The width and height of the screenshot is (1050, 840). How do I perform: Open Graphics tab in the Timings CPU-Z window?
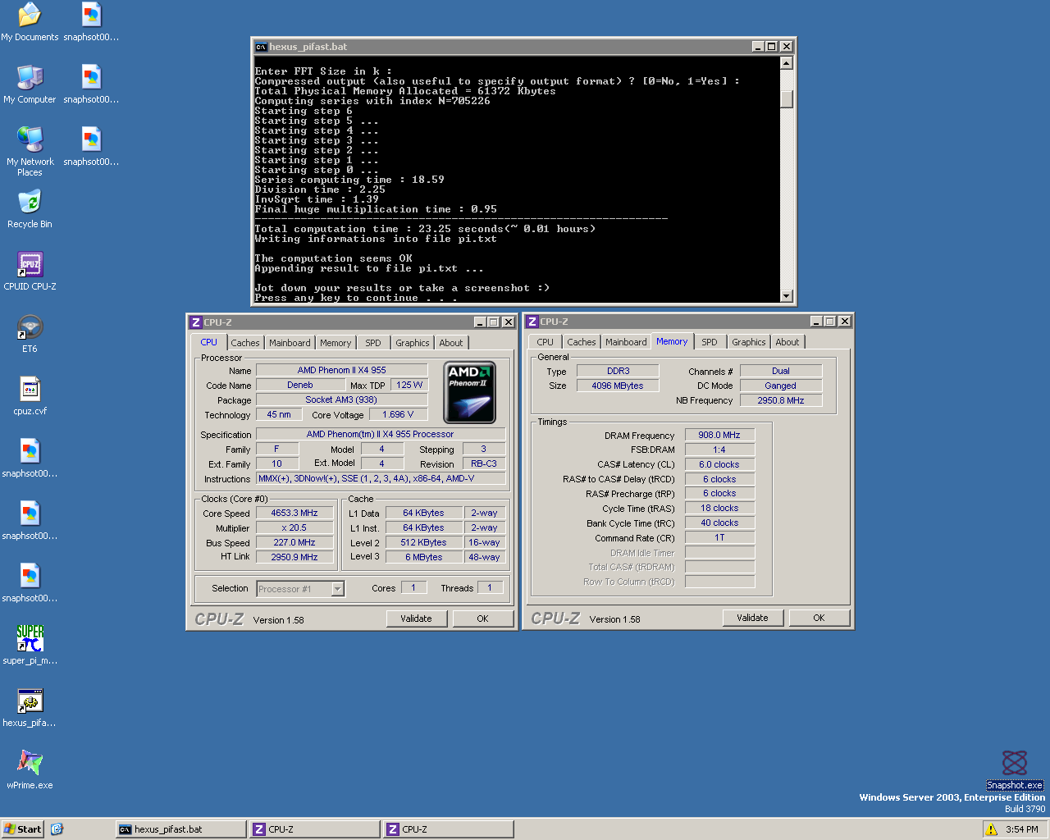tap(748, 342)
